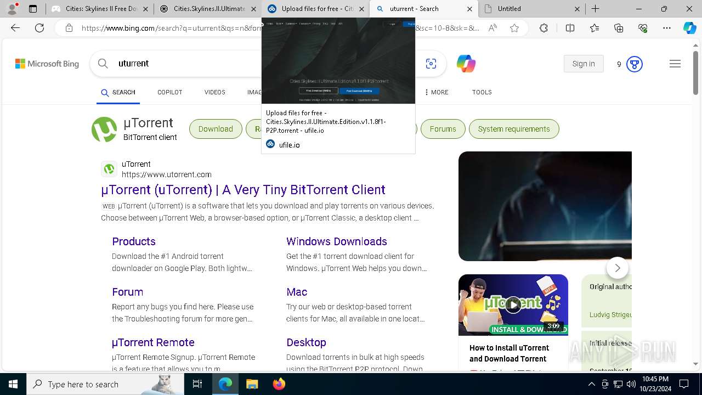Screen dimensions: 702x395
Task: Refresh the current page
Action: coord(39,28)
